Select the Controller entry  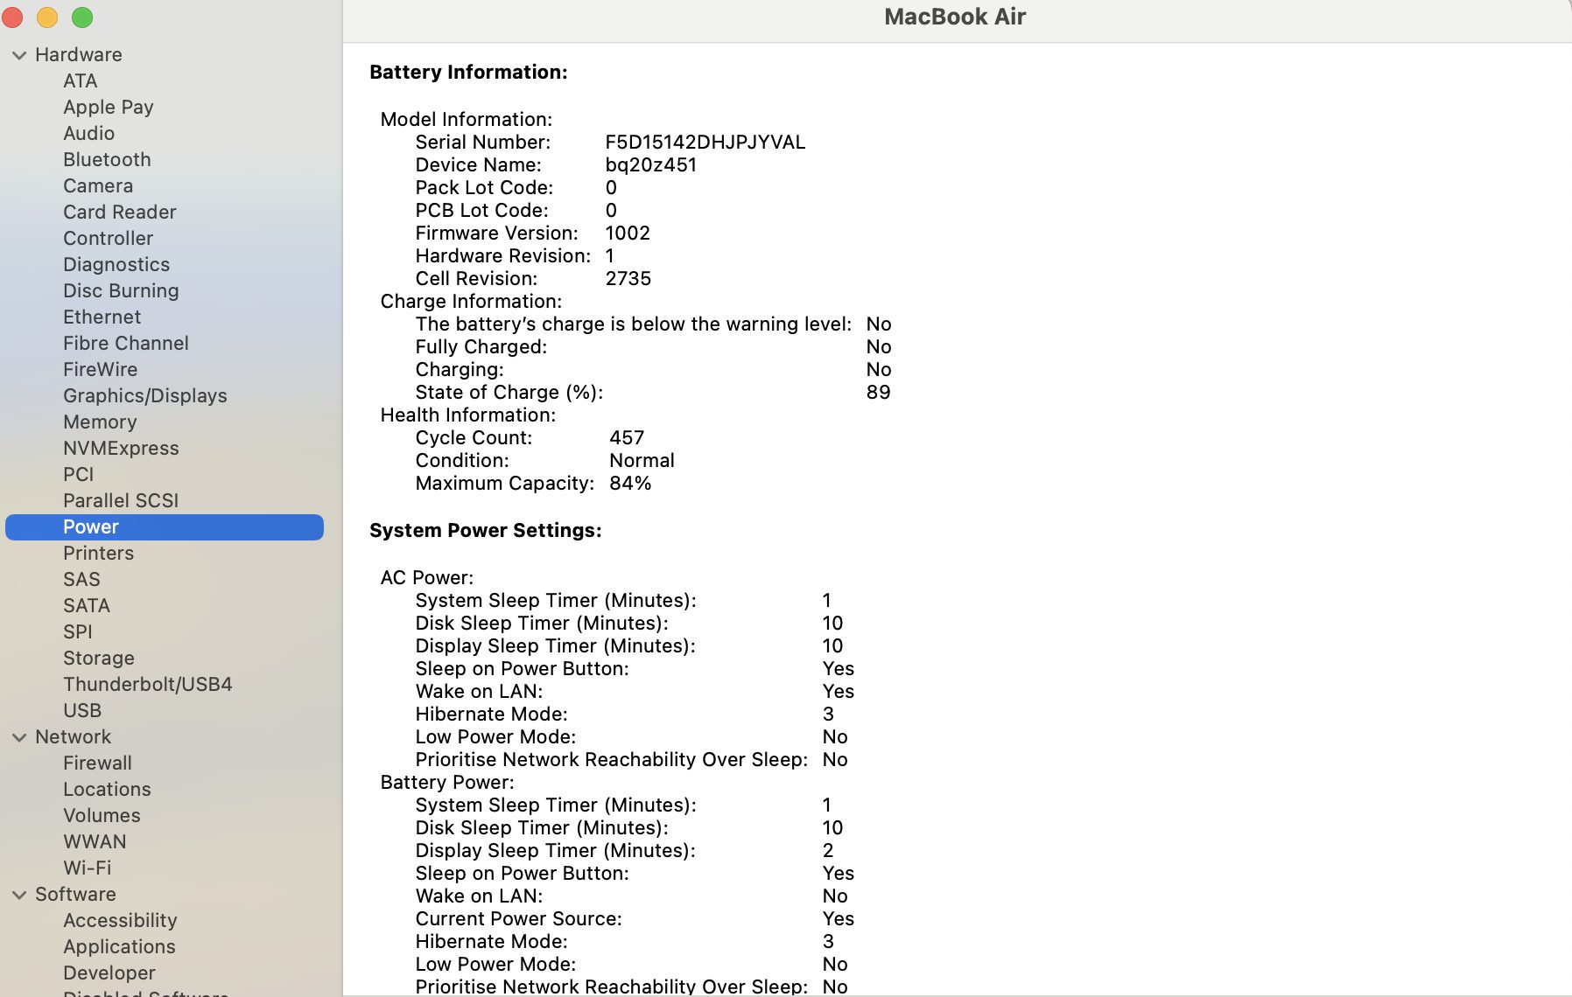(x=108, y=238)
